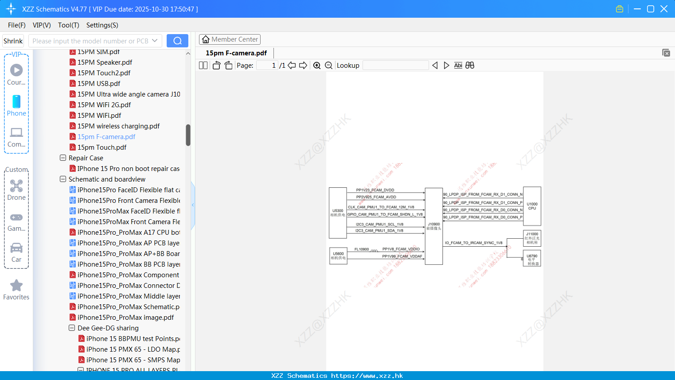Click the file tree scrollbar thumb
The image size is (675, 380).
188,135
